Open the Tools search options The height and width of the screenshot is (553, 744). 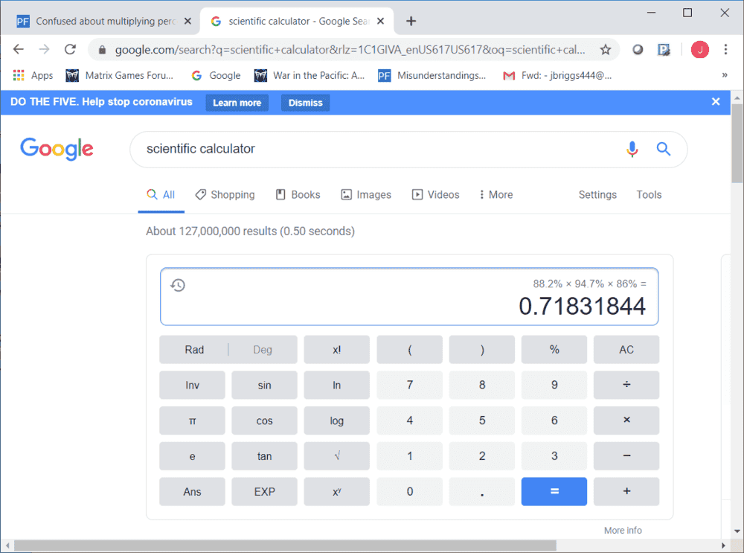tap(649, 195)
